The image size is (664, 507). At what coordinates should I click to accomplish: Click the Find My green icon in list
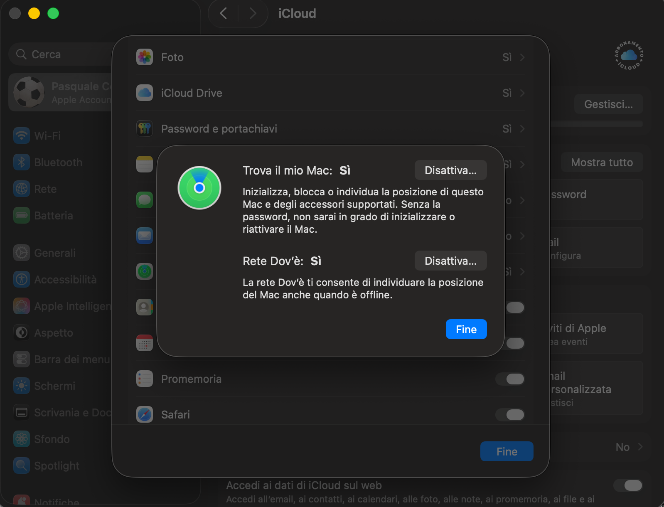[145, 271]
